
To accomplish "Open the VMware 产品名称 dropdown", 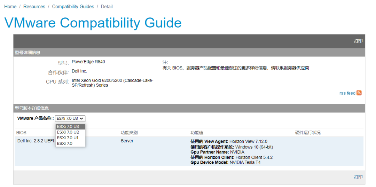I will click(70, 118).
